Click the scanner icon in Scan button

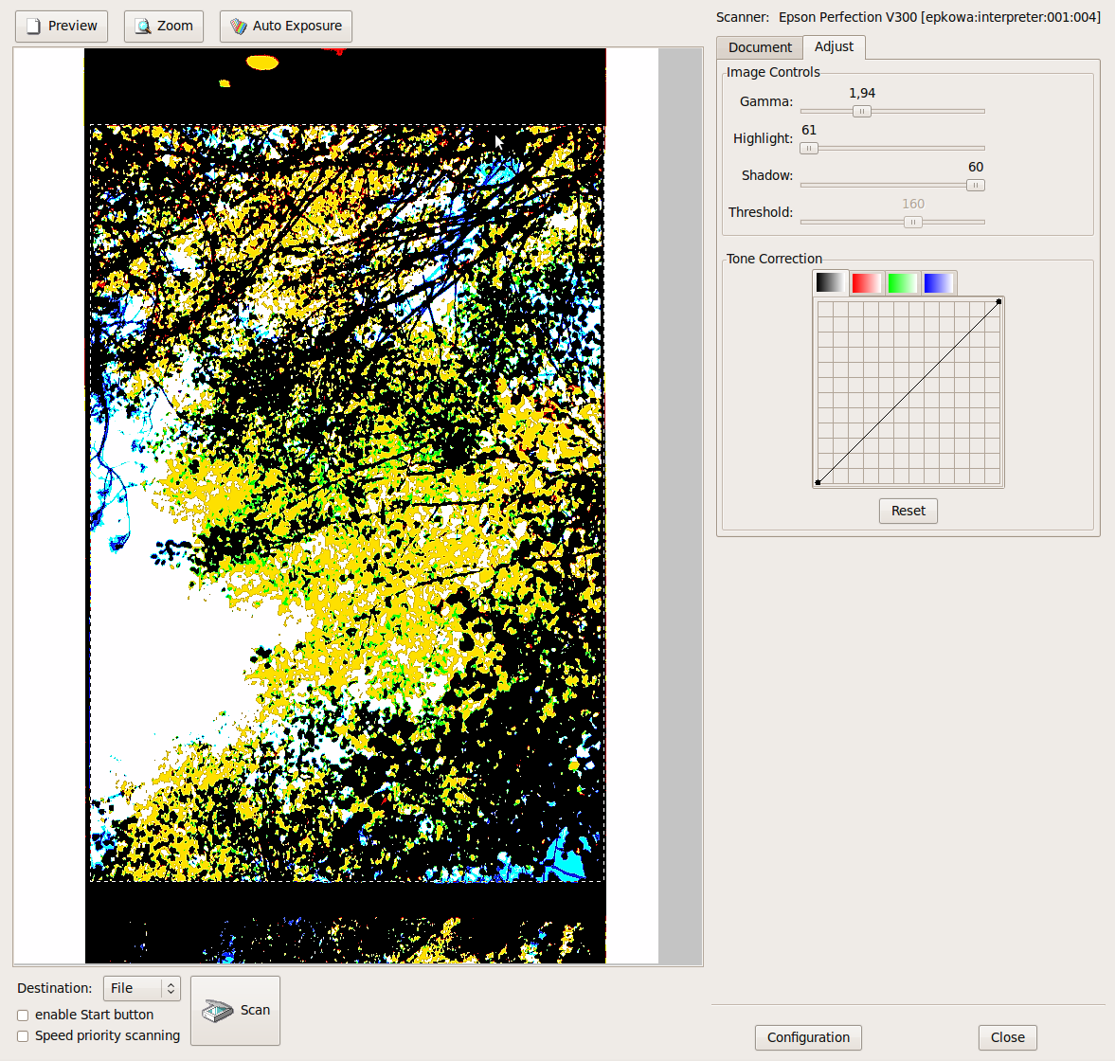[218, 1011]
